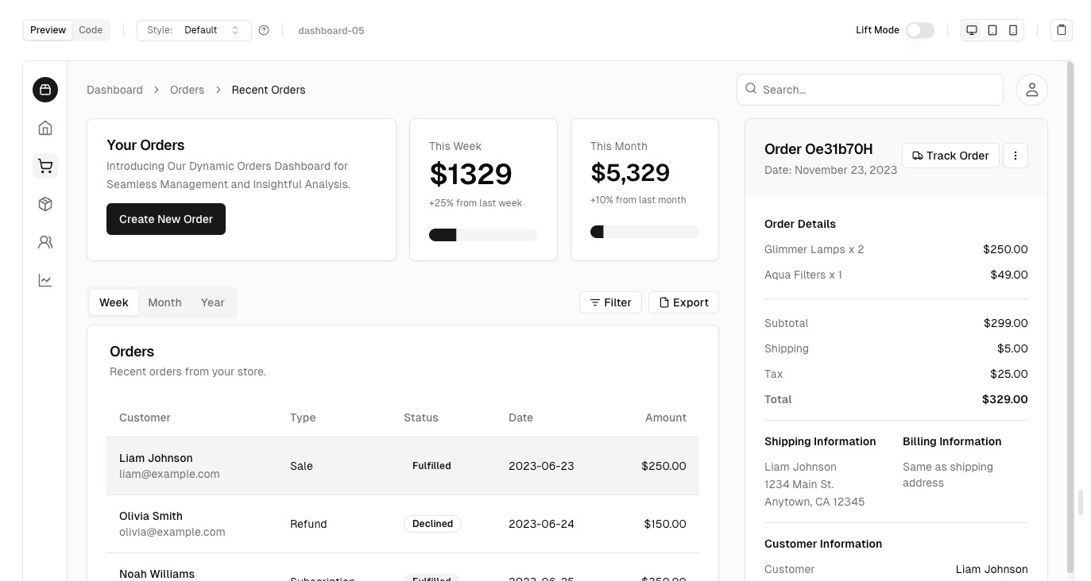This screenshot has height=581, width=1091.
Task: Click the Customer column header
Action: (x=145, y=417)
